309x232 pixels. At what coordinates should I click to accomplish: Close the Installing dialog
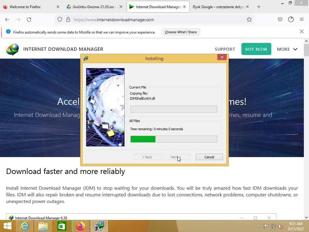[x=222, y=57]
